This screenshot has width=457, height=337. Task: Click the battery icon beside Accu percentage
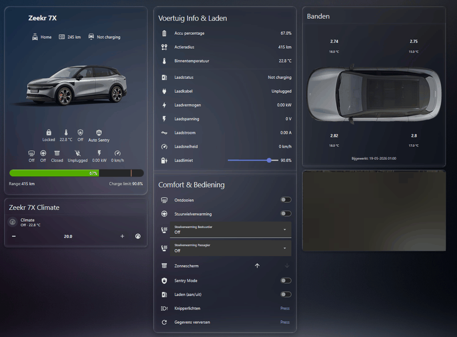(165, 33)
